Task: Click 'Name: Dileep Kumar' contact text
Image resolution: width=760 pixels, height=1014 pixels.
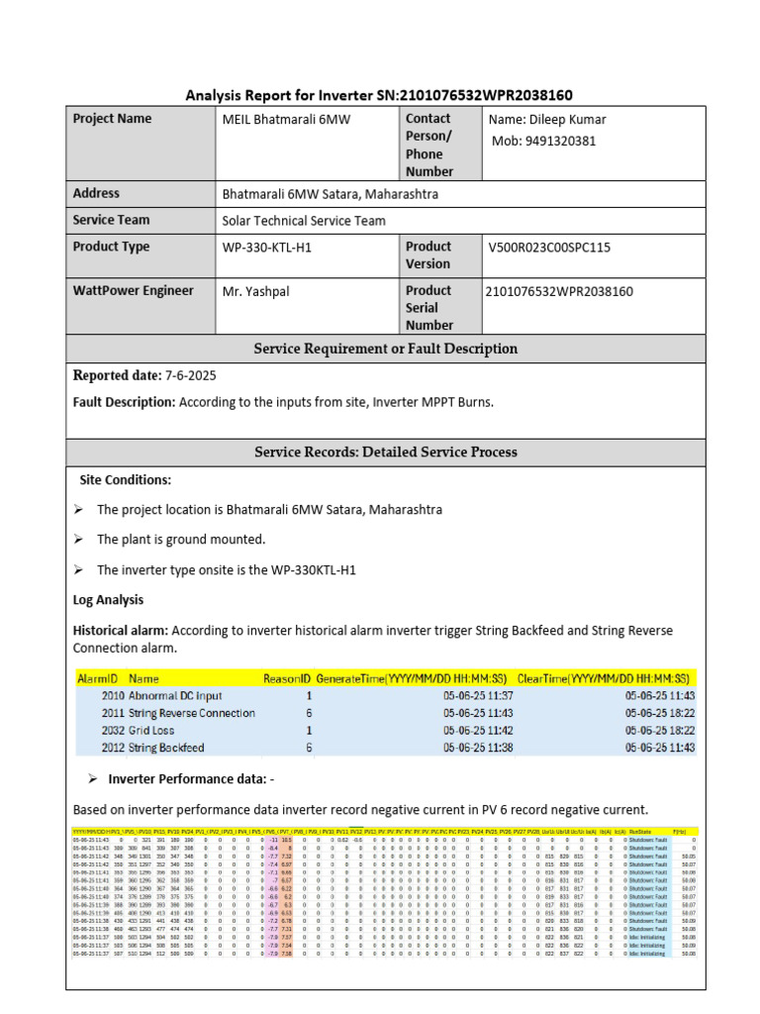Action: tap(547, 119)
